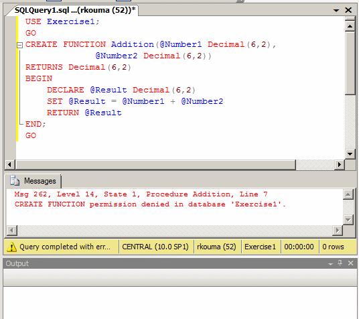Viewport: 359px width, 319px height.
Task: Click the 'Msg 262, Level 14' error line
Action: pos(141,194)
